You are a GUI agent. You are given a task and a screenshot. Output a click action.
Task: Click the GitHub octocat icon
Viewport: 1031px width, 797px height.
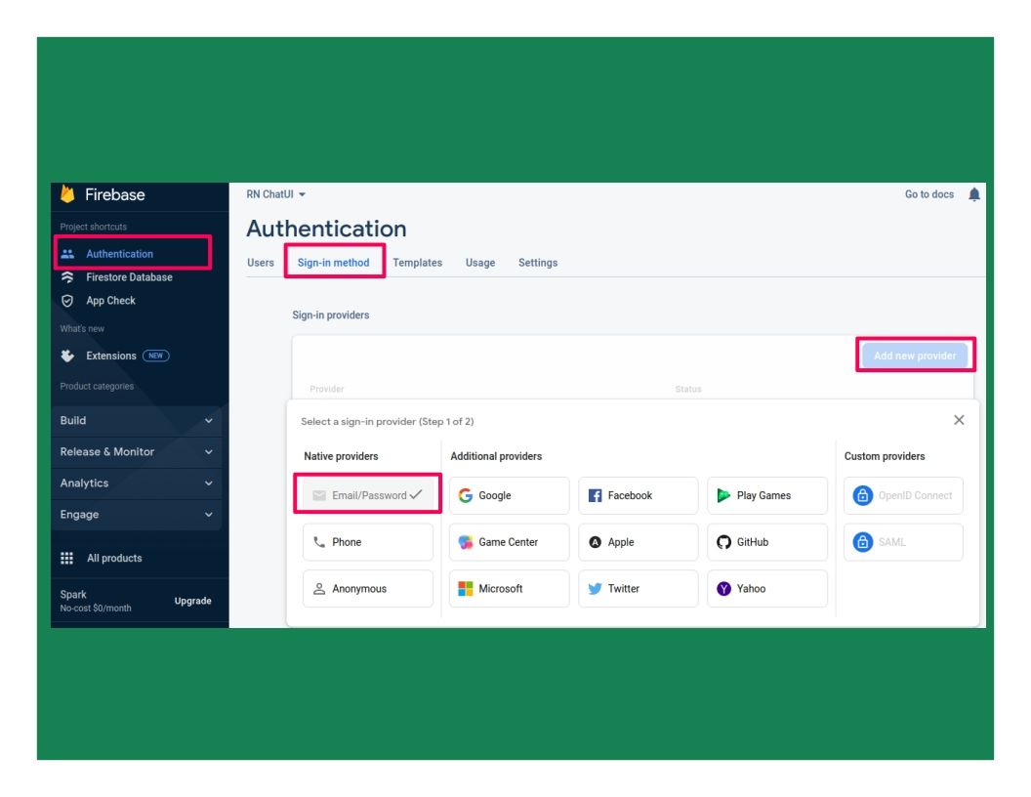click(723, 542)
